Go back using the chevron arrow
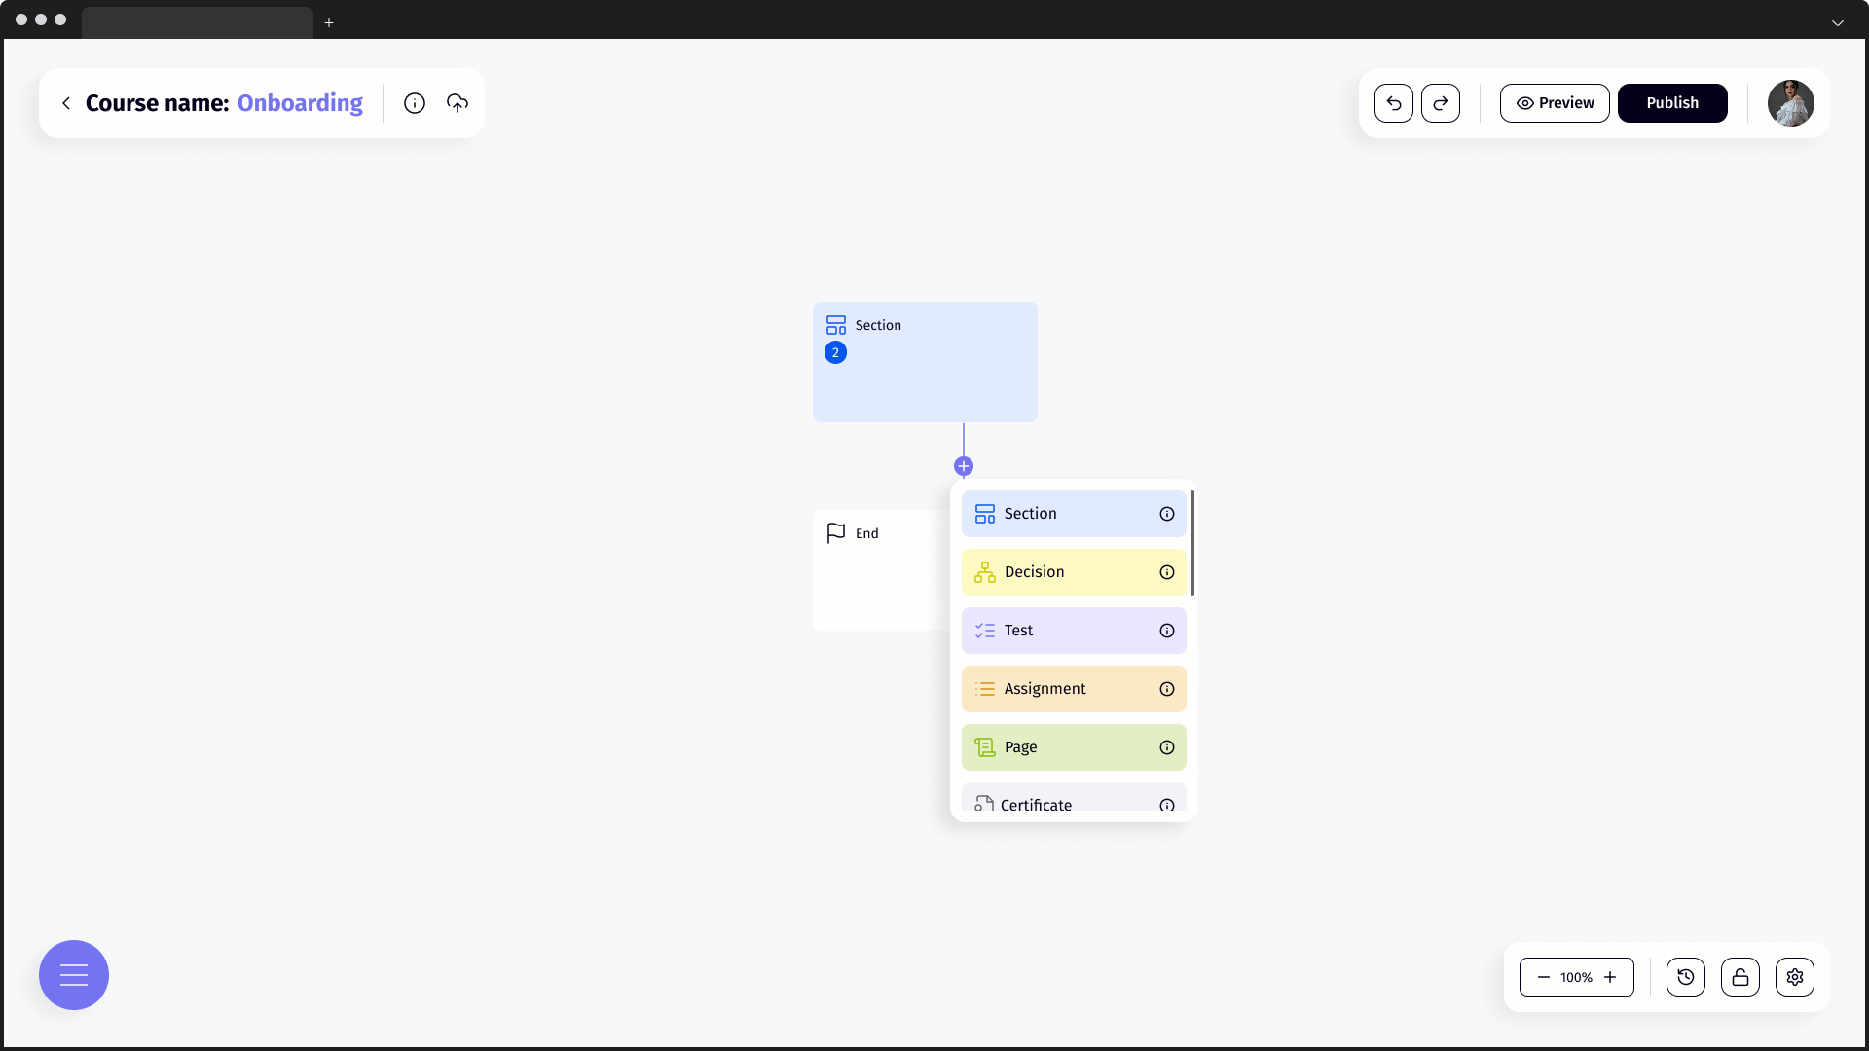 coord(66,103)
